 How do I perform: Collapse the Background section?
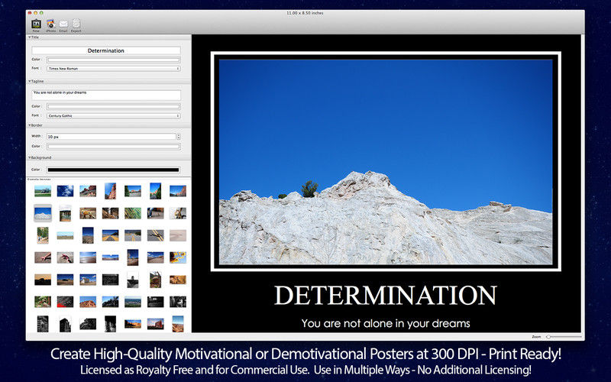click(29, 158)
